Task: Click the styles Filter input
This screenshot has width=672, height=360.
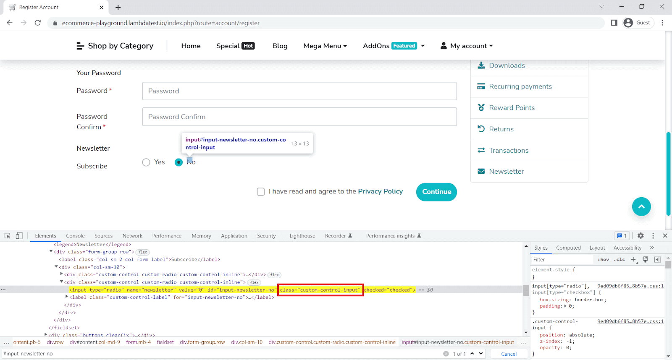Action: pyautogui.click(x=562, y=260)
